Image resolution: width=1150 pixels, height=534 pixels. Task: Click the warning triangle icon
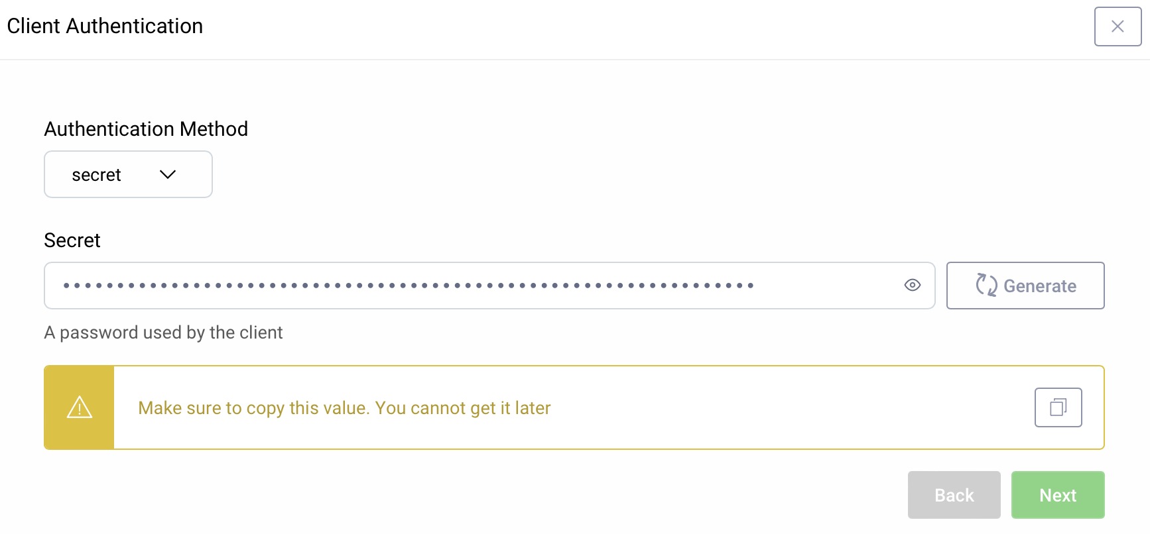point(80,407)
